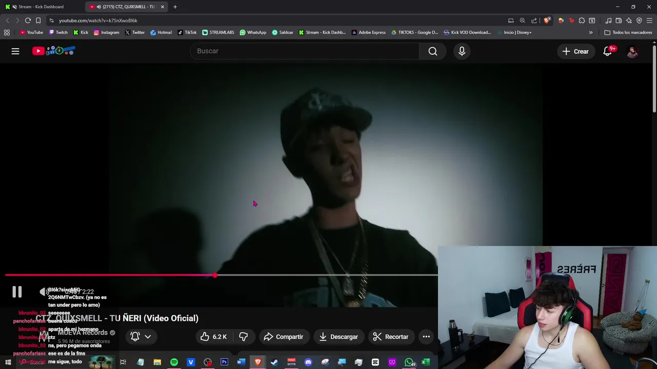Switch to the Stream - Kick Dashboard tab

[x=41, y=7]
